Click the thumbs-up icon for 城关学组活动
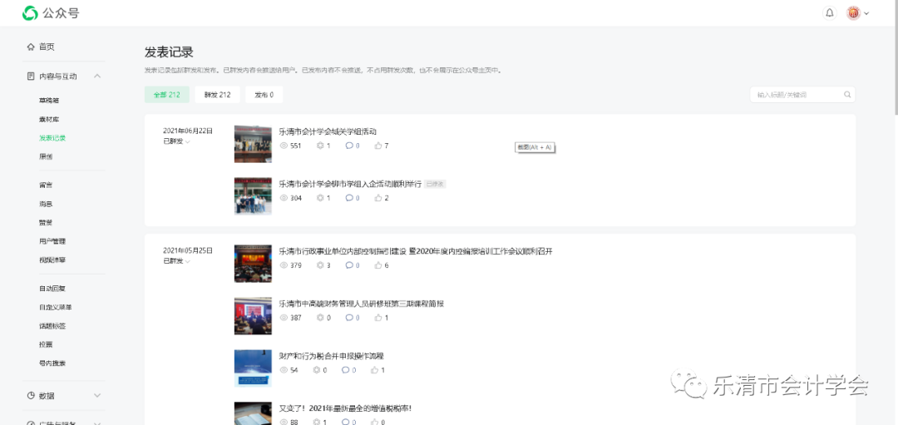Image resolution: width=898 pixels, height=425 pixels. 378,146
